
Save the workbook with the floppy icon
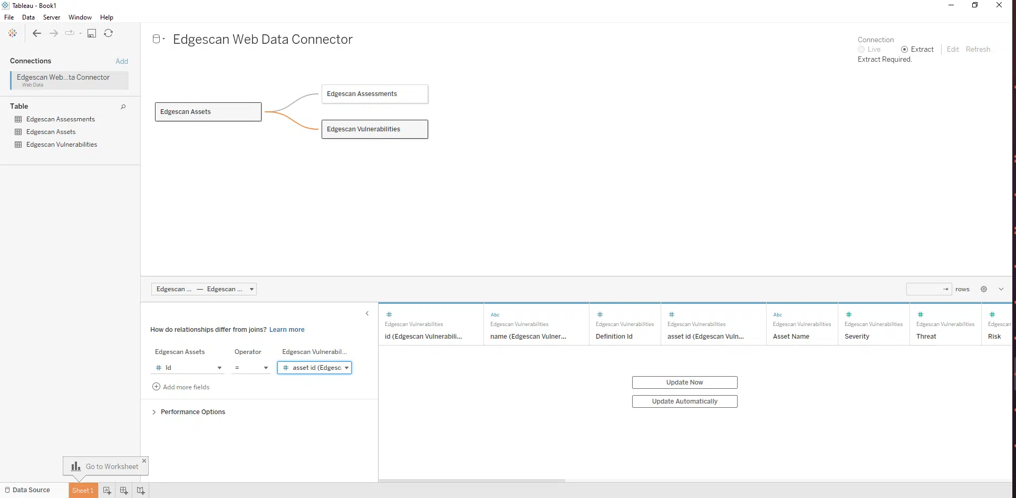(92, 33)
